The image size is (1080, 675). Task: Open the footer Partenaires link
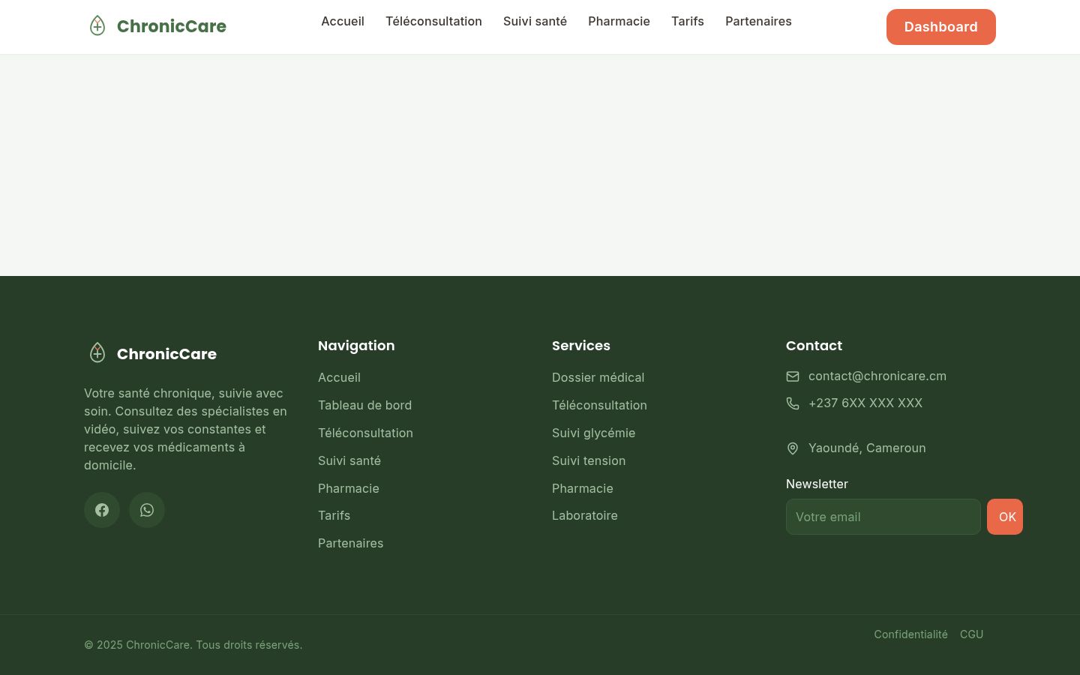click(x=350, y=544)
